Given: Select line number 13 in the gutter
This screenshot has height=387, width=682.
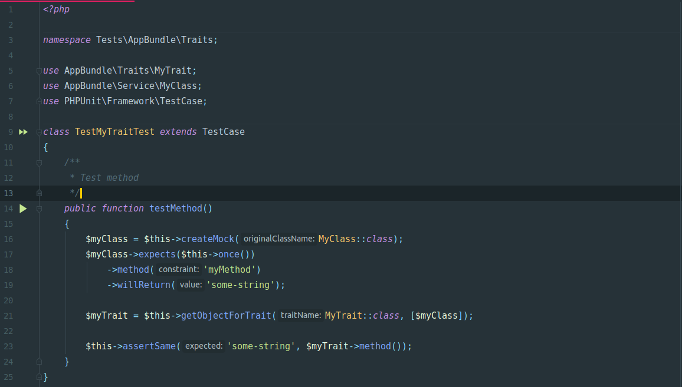Looking at the screenshot, I should pos(8,193).
